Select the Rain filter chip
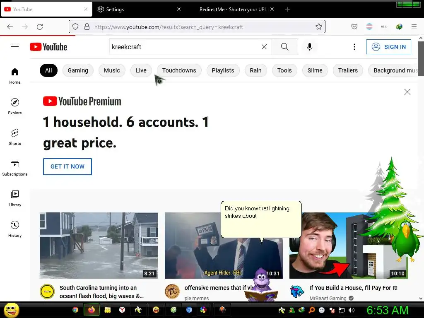Screen dimensions: 424x318 (255, 70)
